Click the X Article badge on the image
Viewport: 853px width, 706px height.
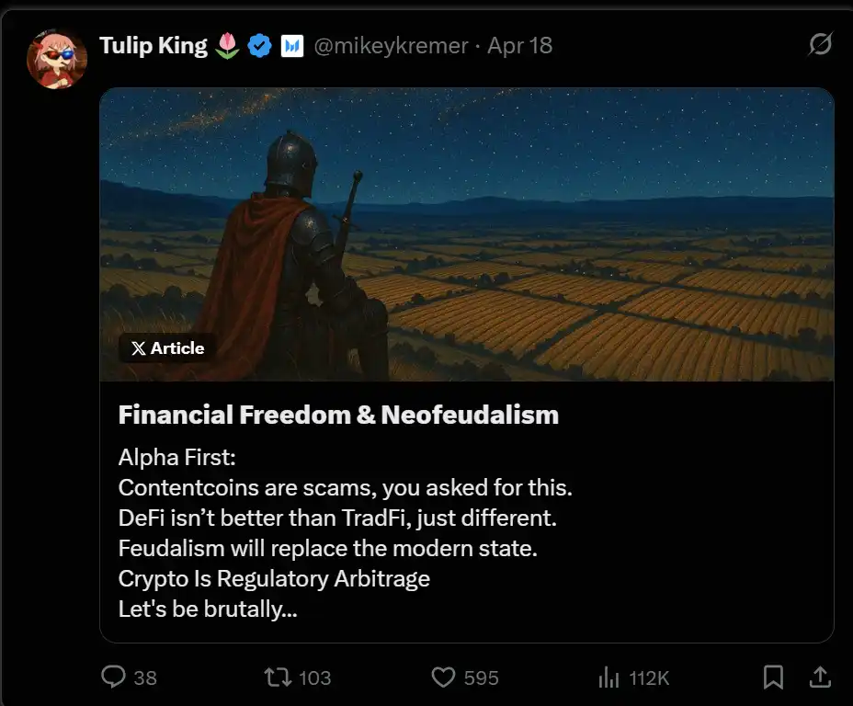[167, 348]
